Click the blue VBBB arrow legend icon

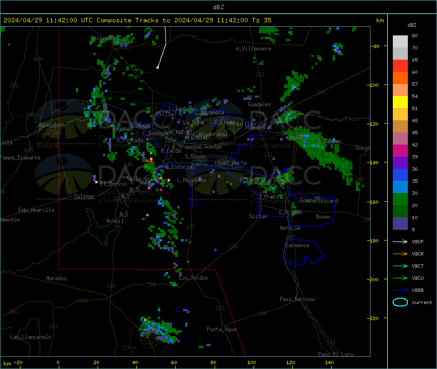[x=400, y=290]
